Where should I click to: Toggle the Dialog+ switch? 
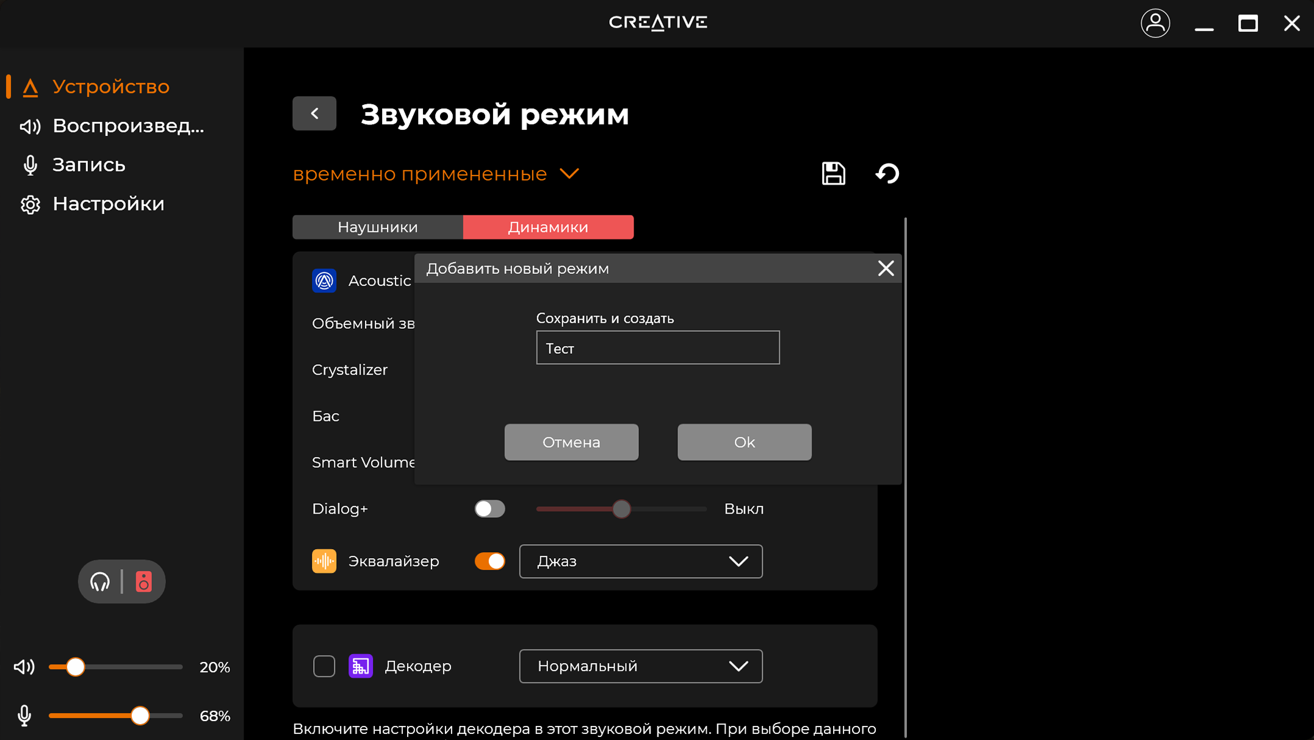click(489, 509)
